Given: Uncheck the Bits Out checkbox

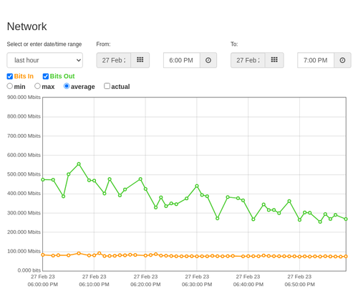Looking at the screenshot, I should 46,76.
